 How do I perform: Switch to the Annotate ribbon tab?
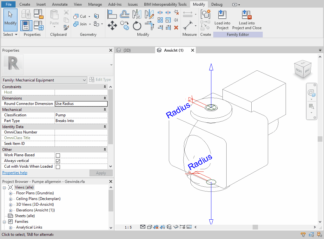click(60, 4)
